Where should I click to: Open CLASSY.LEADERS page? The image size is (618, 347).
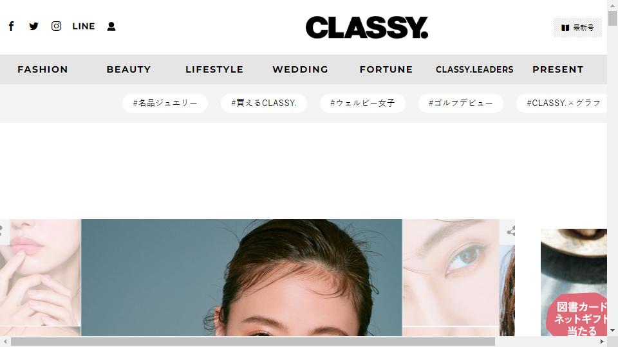coord(474,69)
